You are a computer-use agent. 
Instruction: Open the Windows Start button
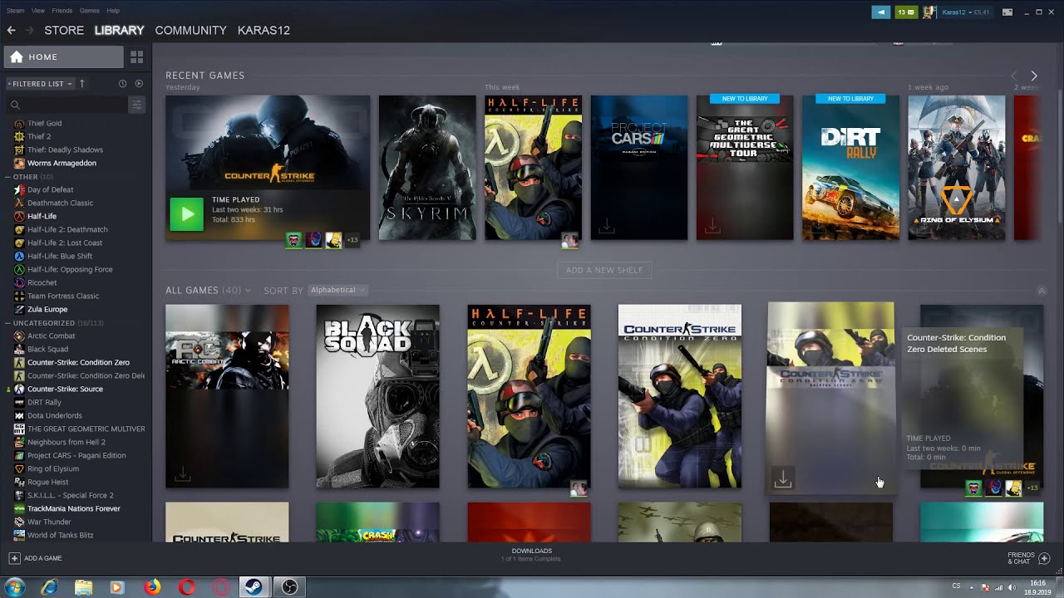[x=14, y=587]
